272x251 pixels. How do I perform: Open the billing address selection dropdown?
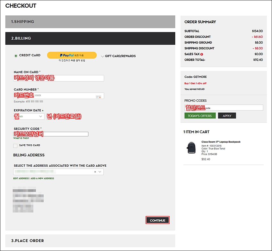point(59,172)
